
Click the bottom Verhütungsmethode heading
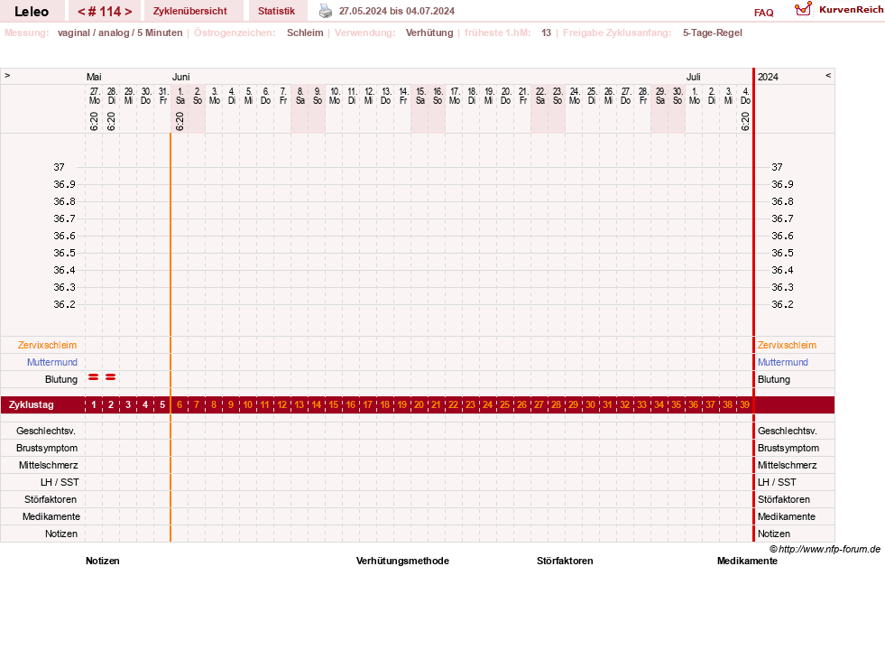pos(402,561)
